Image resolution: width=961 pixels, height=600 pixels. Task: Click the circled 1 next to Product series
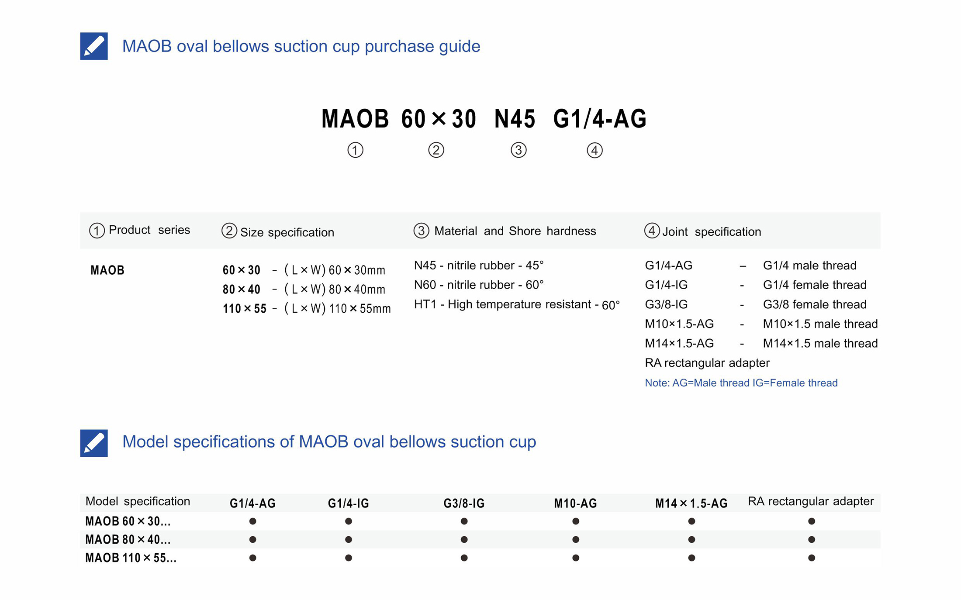[97, 231]
